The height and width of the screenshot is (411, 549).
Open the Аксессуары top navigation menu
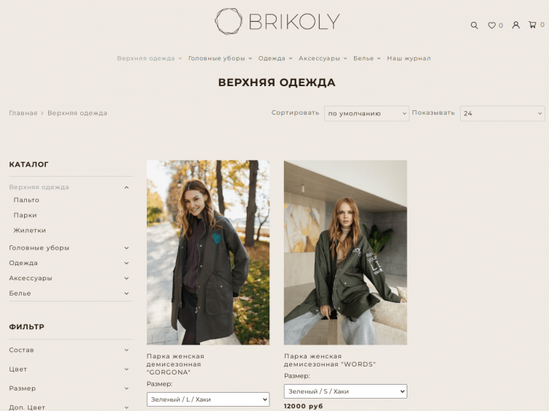(x=323, y=58)
